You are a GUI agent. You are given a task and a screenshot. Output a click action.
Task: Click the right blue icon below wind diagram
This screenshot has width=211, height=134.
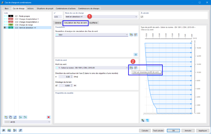pos(147,120)
